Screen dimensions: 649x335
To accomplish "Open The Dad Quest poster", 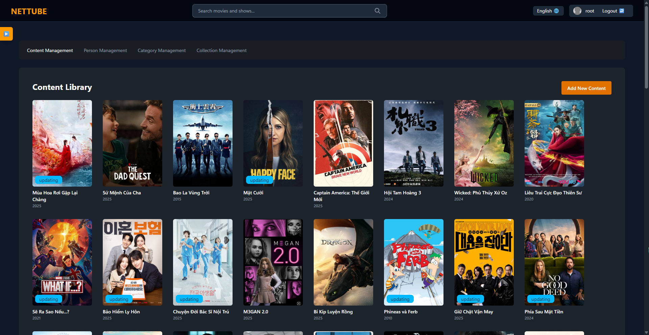I will click(x=133, y=143).
